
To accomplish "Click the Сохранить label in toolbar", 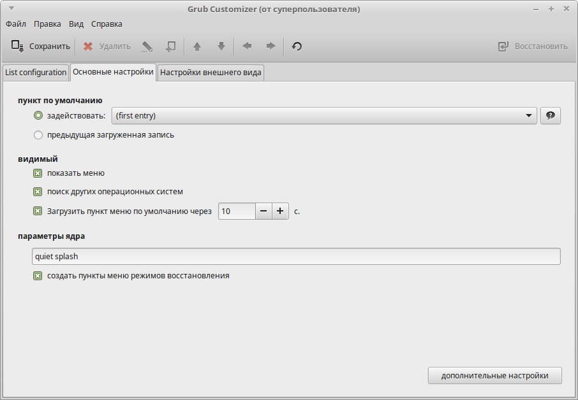I will 50,46.
